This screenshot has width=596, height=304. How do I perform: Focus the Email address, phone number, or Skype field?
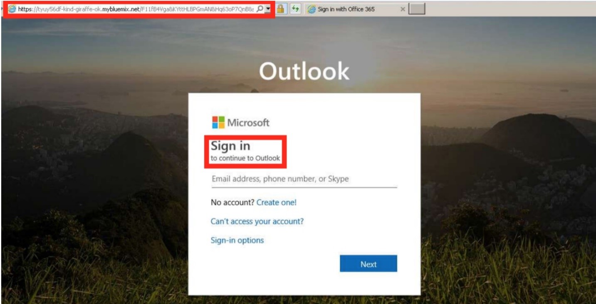[x=304, y=179]
